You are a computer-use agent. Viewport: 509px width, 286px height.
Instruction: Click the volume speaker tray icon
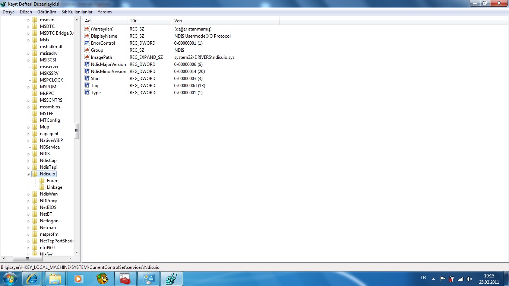coord(470,279)
